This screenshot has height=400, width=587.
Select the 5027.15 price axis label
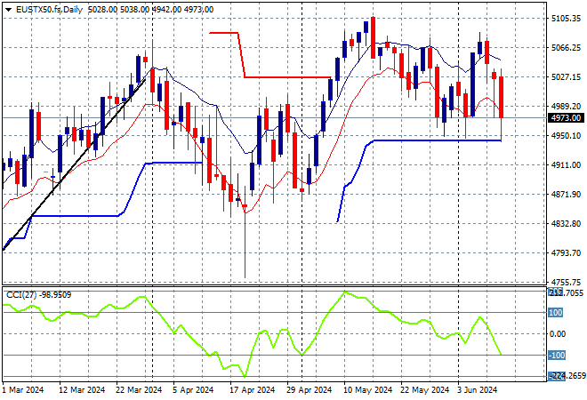pyautogui.click(x=566, y=76)
